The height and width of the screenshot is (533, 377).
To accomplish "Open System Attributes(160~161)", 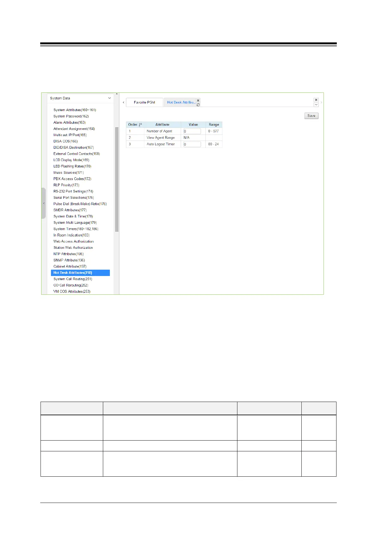I will pyautogui.click(x=75, y=110).
